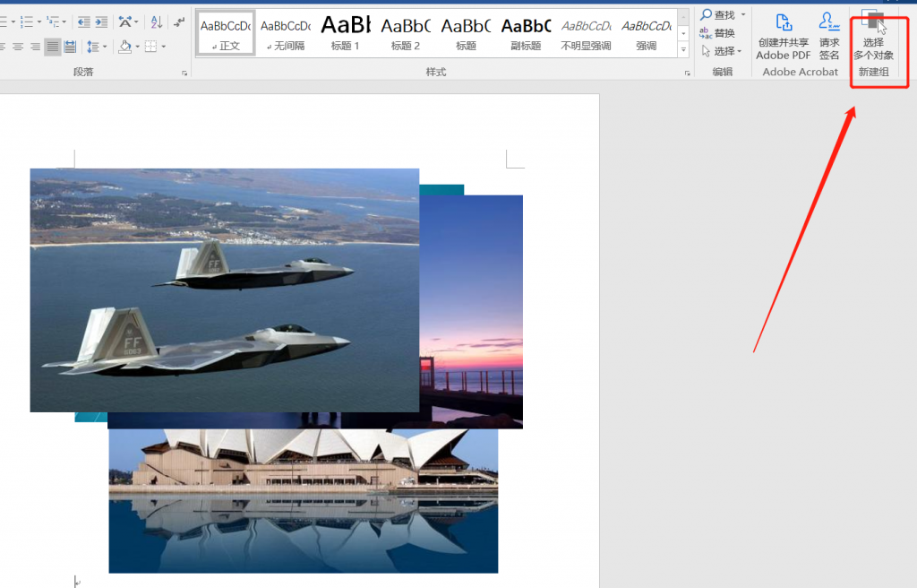Apply the 正文 style
The height and width of the screenshot is (588, 917).
coord(226,33)
